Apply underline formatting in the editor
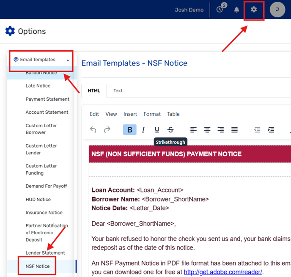291x277 pixels. coord(157,130)
